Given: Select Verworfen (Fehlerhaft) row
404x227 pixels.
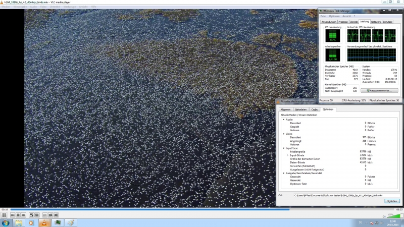Looking at the screenshot, I should [339, 166].
